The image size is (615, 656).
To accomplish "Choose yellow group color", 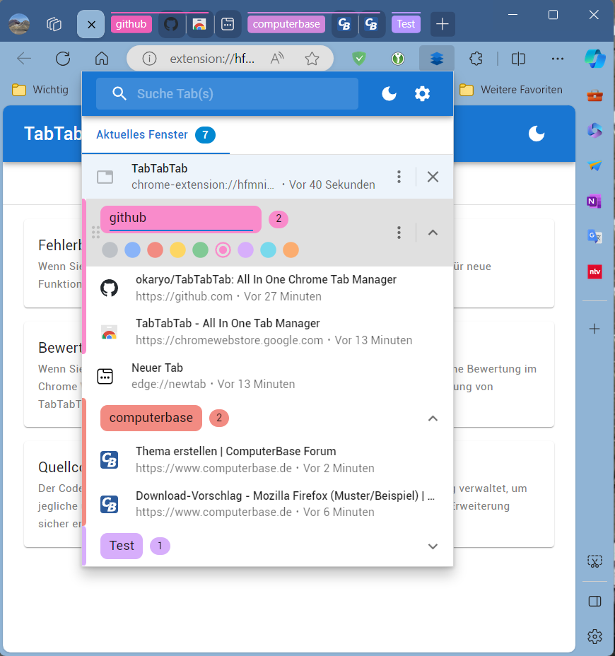I will coord(177,250).
